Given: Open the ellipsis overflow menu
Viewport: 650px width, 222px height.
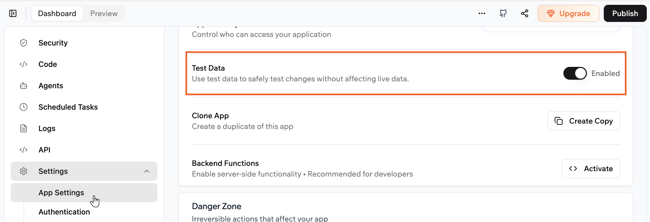Looking at the screenshot, I should pyautogui.click(x=482, y=13).
